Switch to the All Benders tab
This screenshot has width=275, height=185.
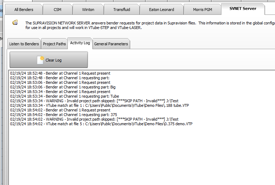pos(24,10)
